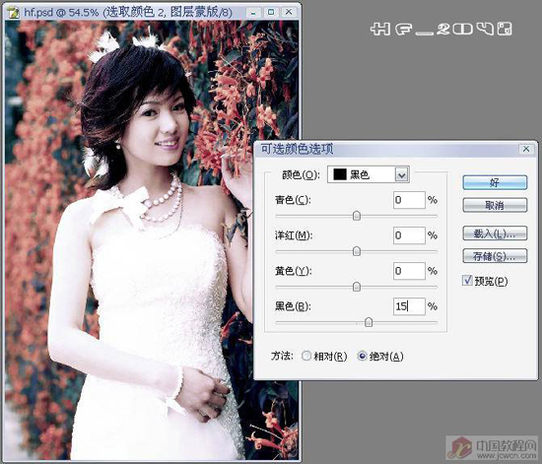Click the 黑色 black slider handle

coord(369,322)
